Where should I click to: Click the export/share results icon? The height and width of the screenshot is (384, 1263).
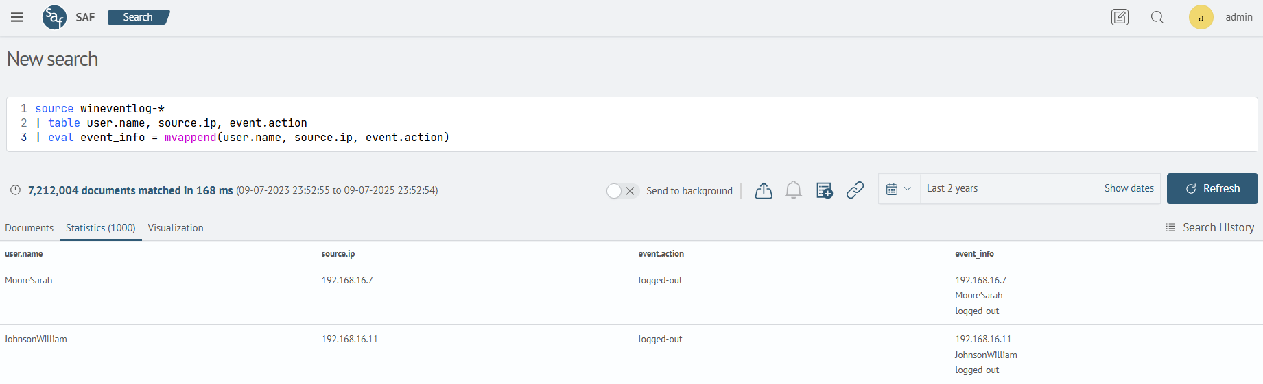[x=764, y=190]
